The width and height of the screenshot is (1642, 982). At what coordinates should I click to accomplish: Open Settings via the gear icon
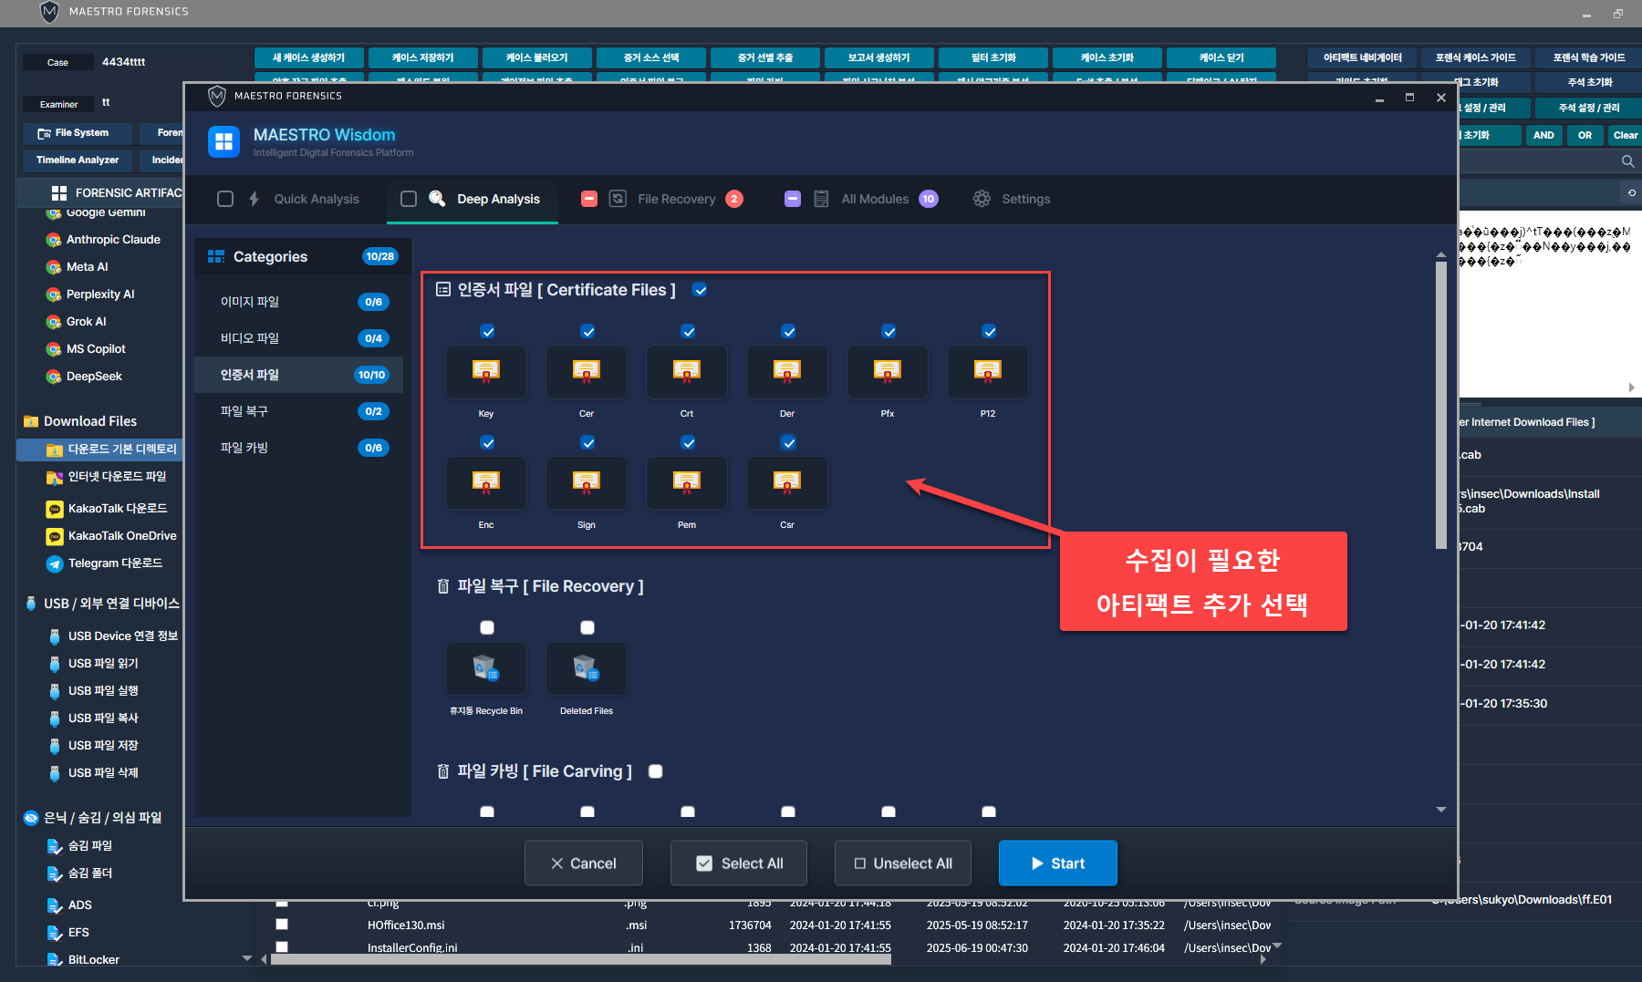click(982, 199)
